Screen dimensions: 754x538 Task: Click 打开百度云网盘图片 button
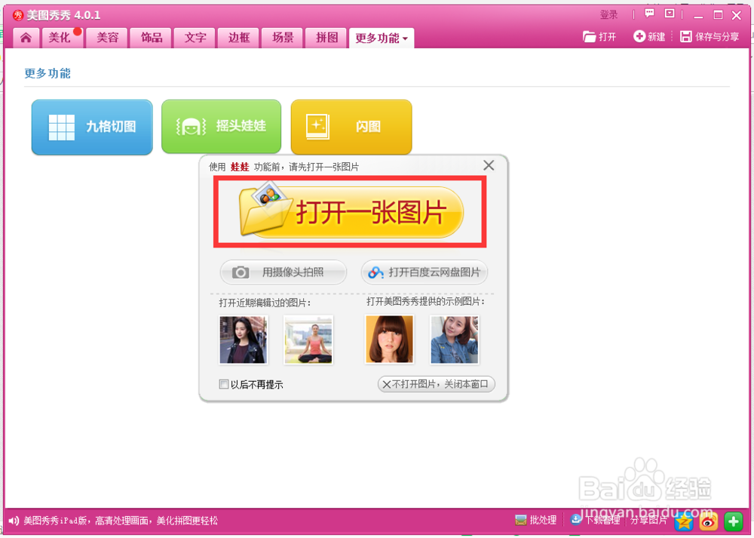click(x=424, y=272)
